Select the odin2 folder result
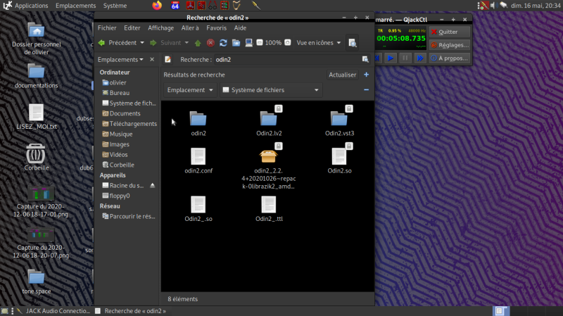The image size is (563, 316). click(198, 123)
